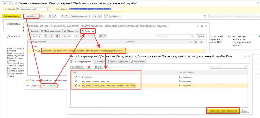Screen dimensions: 260x118
Task: Click the Сформировать button
Action: click(x=11, y=16)
